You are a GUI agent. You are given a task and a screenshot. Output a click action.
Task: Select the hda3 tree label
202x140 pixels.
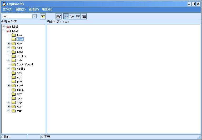pos(15,27)
